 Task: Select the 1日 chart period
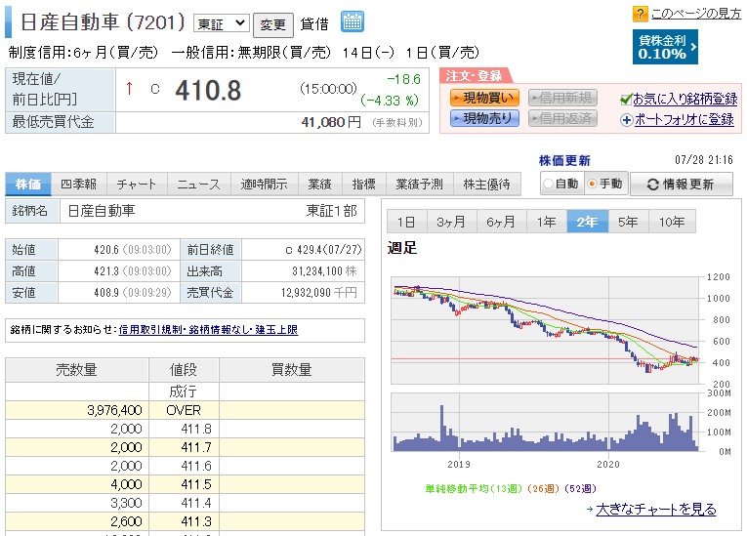pos(406,222)
